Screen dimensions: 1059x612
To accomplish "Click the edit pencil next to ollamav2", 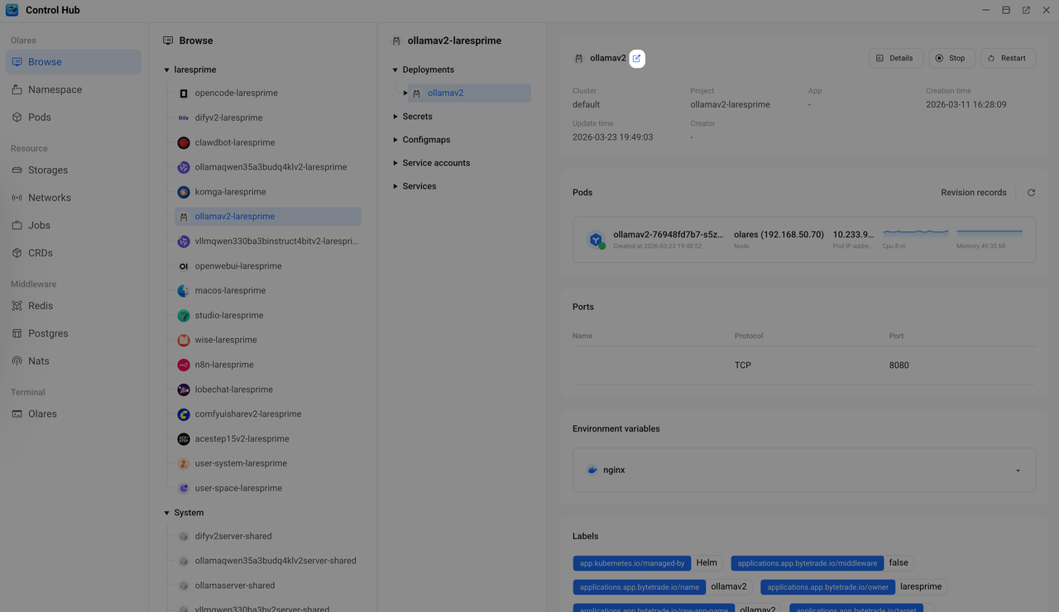I will coord(636,58).
